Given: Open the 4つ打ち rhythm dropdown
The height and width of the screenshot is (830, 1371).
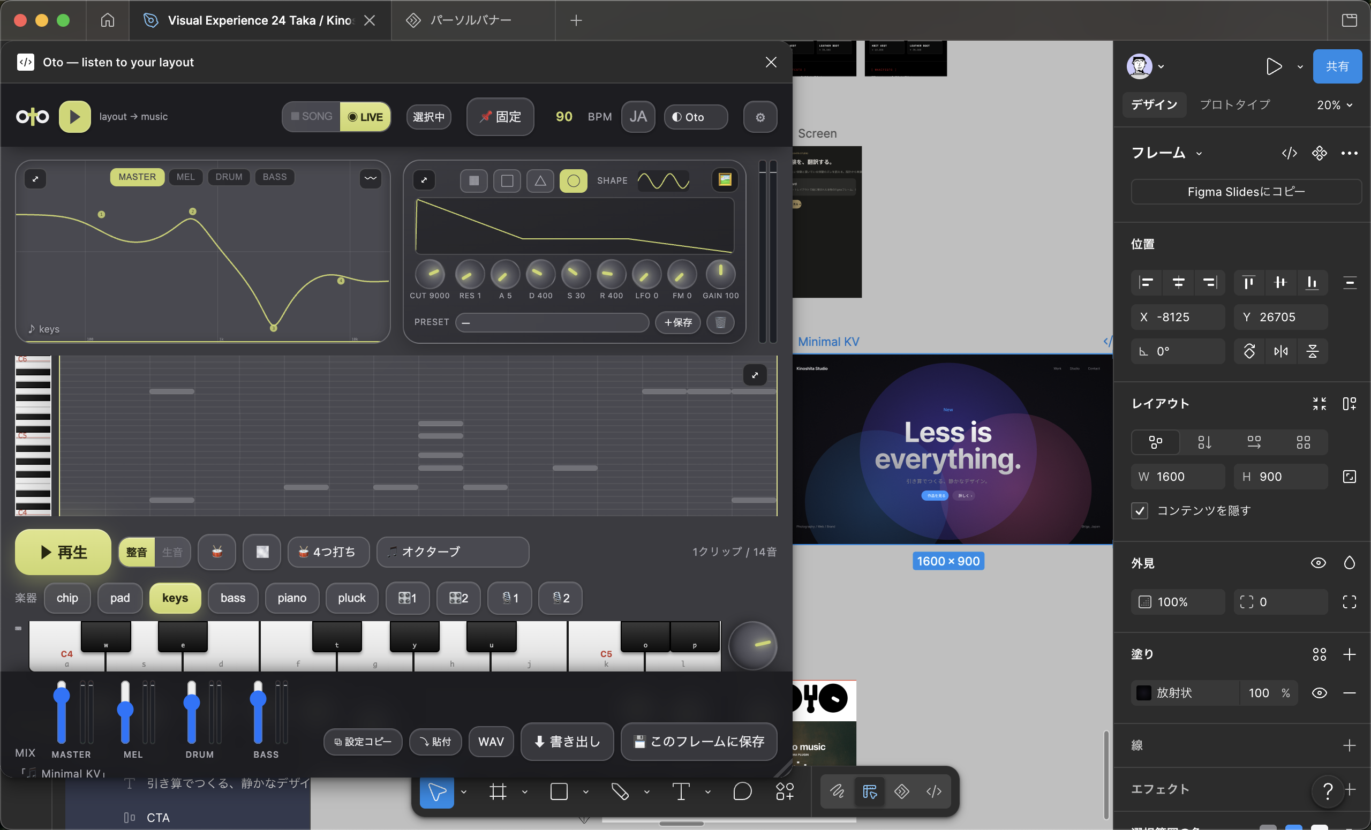Looking at the screenshot, I should point(328,552).
